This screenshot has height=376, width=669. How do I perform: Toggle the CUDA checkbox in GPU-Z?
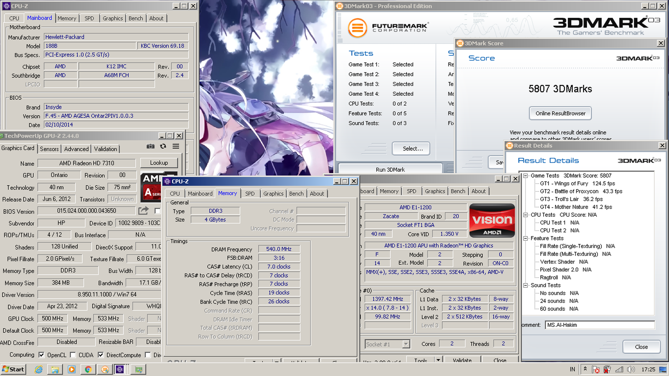[x=73, y=355]
